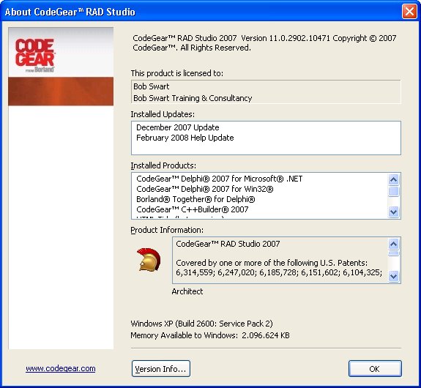421x388 pixels.
Task: Open the Version Info dialog
Action: coord(161,369)
